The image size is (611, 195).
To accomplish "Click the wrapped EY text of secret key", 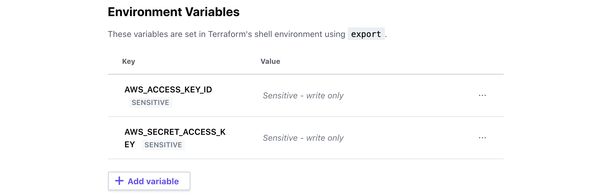I will click(x=130, y=145).
